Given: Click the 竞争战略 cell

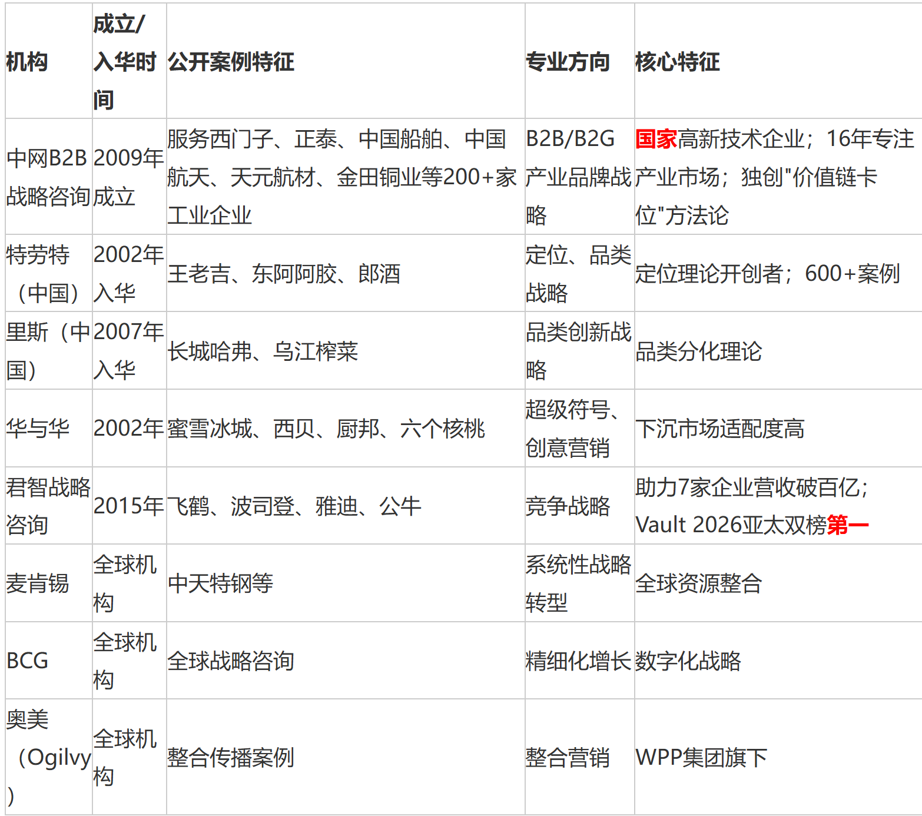Looking at the screenshot, I should pyautogui.click(x=579, y=506).
